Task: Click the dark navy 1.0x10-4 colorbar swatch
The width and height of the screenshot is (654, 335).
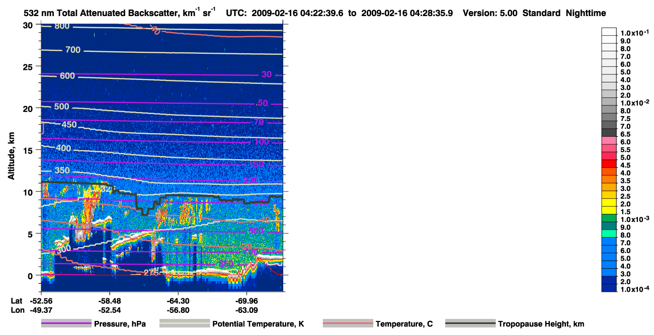Action: [609, 288]
